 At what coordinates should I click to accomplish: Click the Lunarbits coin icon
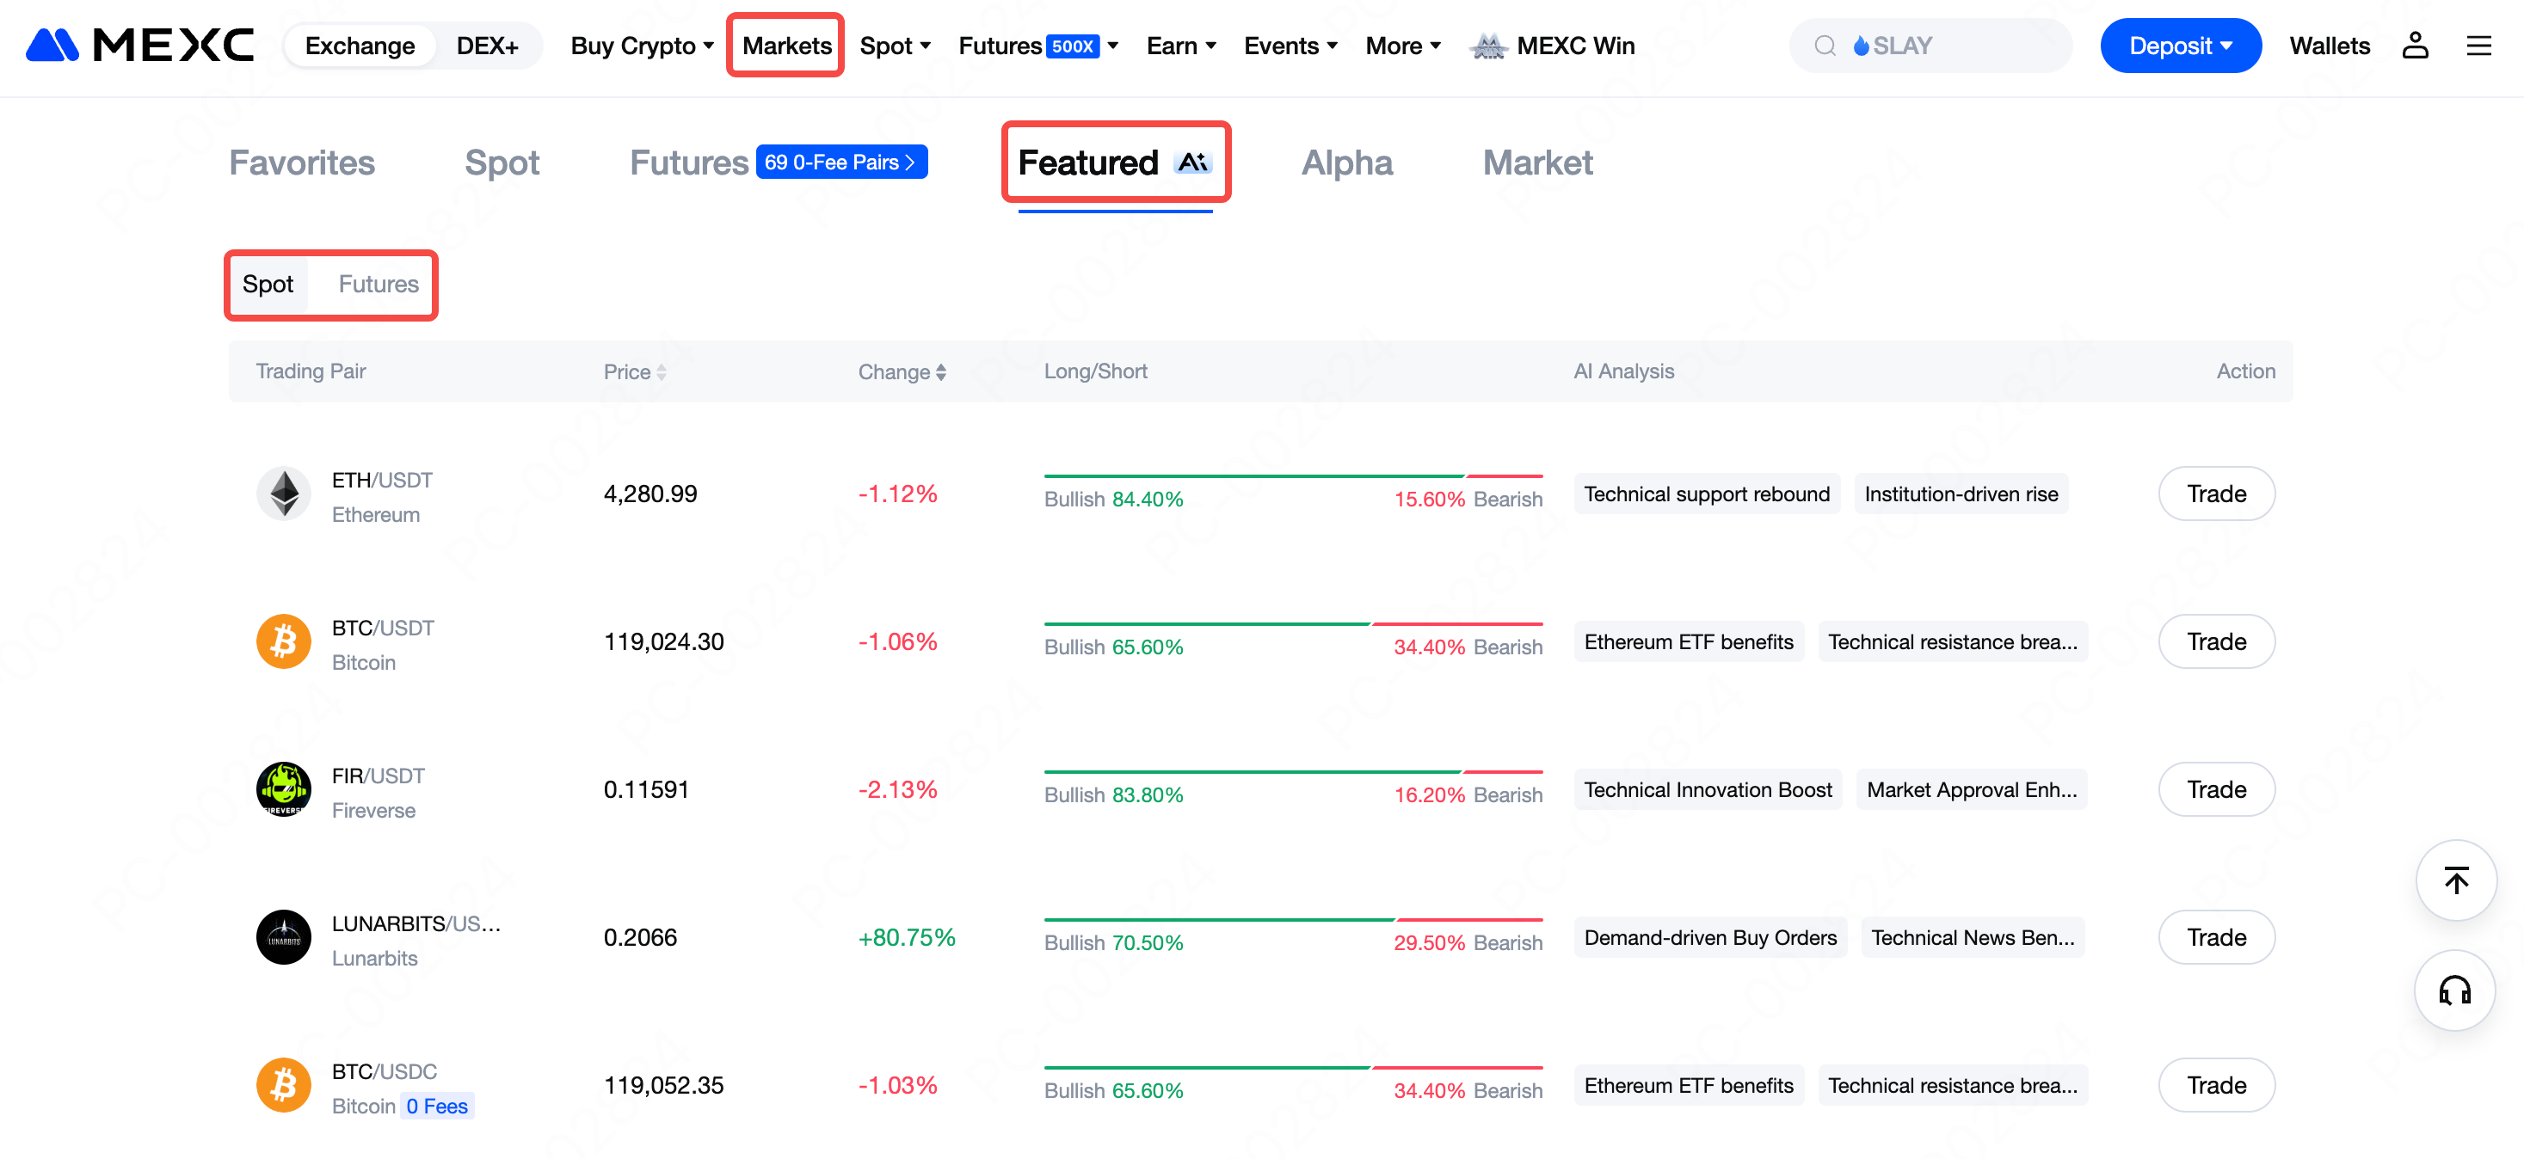283,937
